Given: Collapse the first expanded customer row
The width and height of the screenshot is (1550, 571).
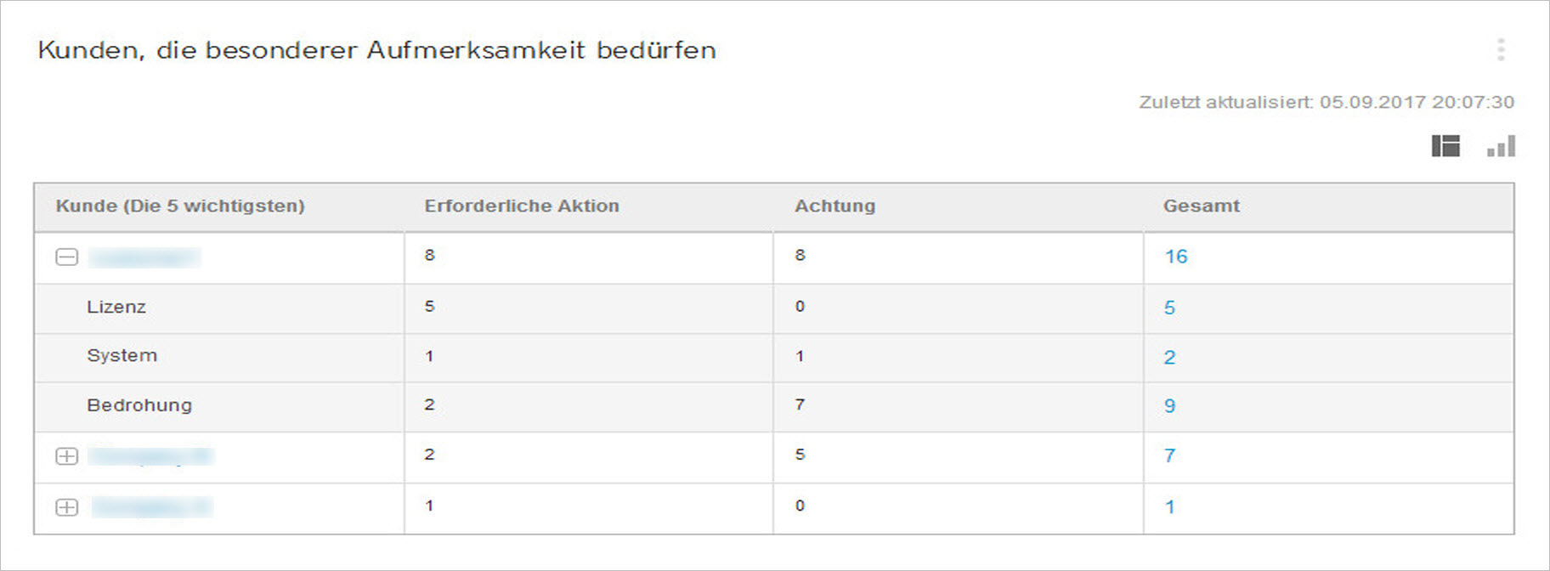Looking at the screenshot, I should [x=66, y=257].
